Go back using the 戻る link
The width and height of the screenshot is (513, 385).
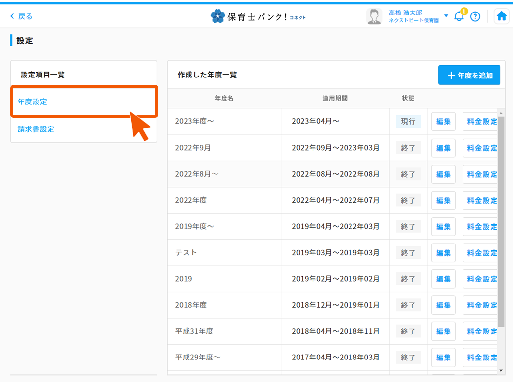tap(21, 16)
